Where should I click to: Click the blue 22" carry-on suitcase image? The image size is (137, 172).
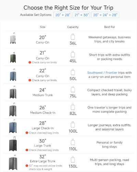(x=13, y=75)
